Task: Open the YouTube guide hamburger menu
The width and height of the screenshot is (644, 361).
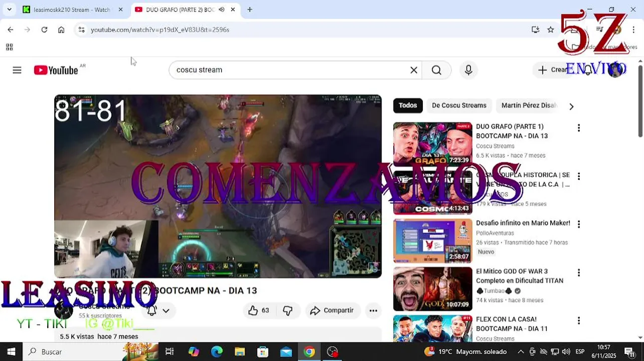Action: [x=17, y=70]
